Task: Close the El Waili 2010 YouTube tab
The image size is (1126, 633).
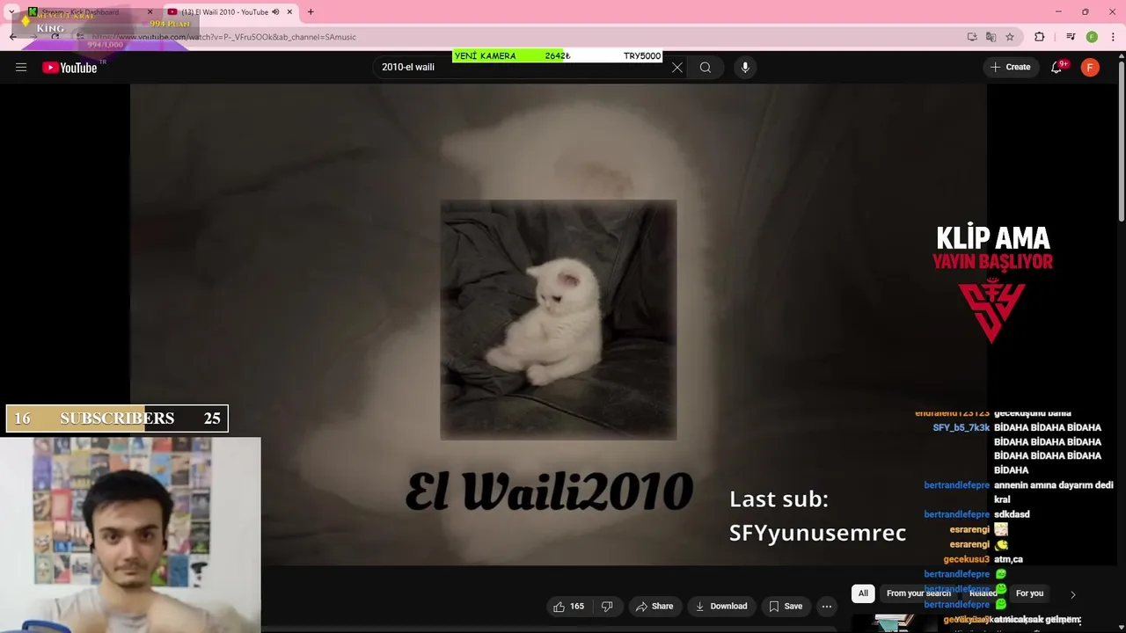Action: click(289, 12)
